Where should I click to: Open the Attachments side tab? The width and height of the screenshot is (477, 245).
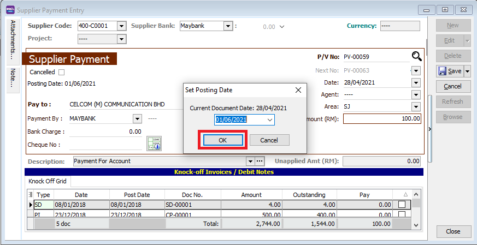tap(13, 41)
